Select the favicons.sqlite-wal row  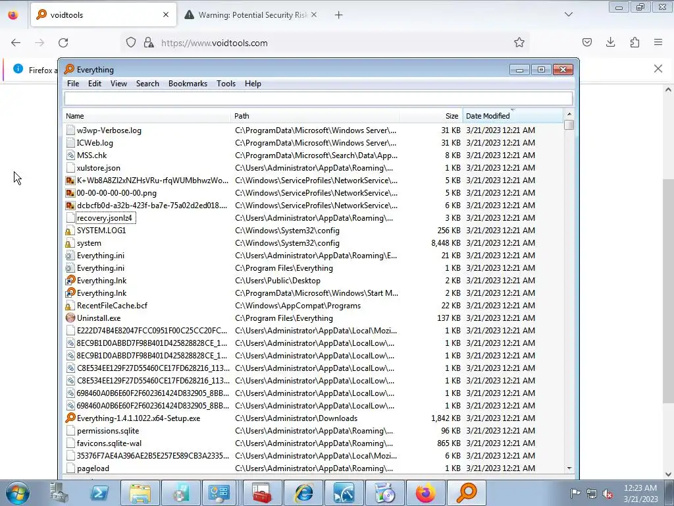pyautogui.click(x=313, y=443)
